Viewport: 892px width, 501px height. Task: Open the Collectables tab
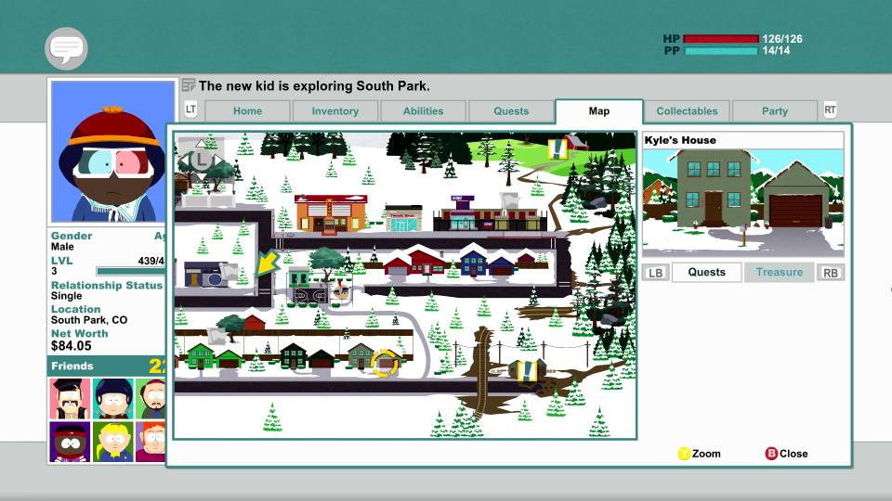tap(688, 111)
